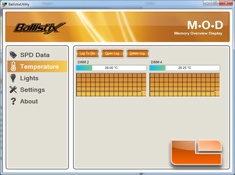Click the Temperature thermometer icon
This screenshot has height=175, width=235.
point(13,66)
